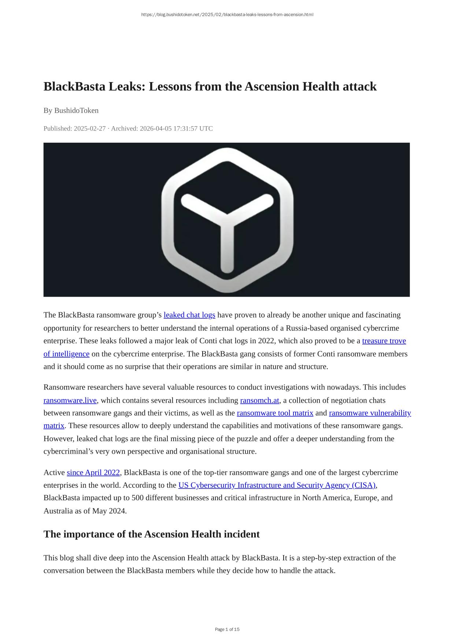Screen dimensions: 455x644
Task: Open the US CISA agency link
Action: (277, 485)
